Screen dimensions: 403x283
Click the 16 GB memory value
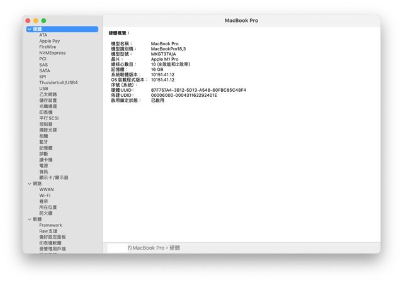(157, 69)
